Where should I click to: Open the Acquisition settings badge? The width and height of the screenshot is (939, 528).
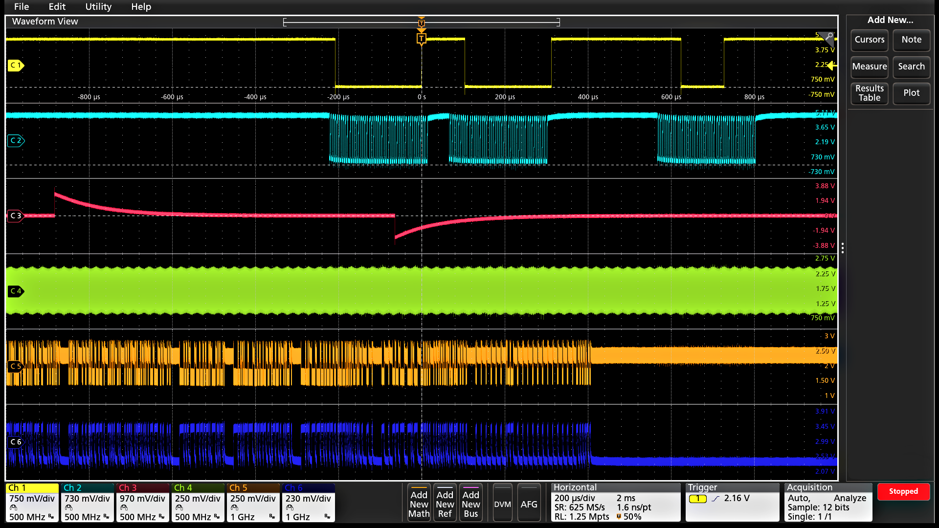click(827, 503)
